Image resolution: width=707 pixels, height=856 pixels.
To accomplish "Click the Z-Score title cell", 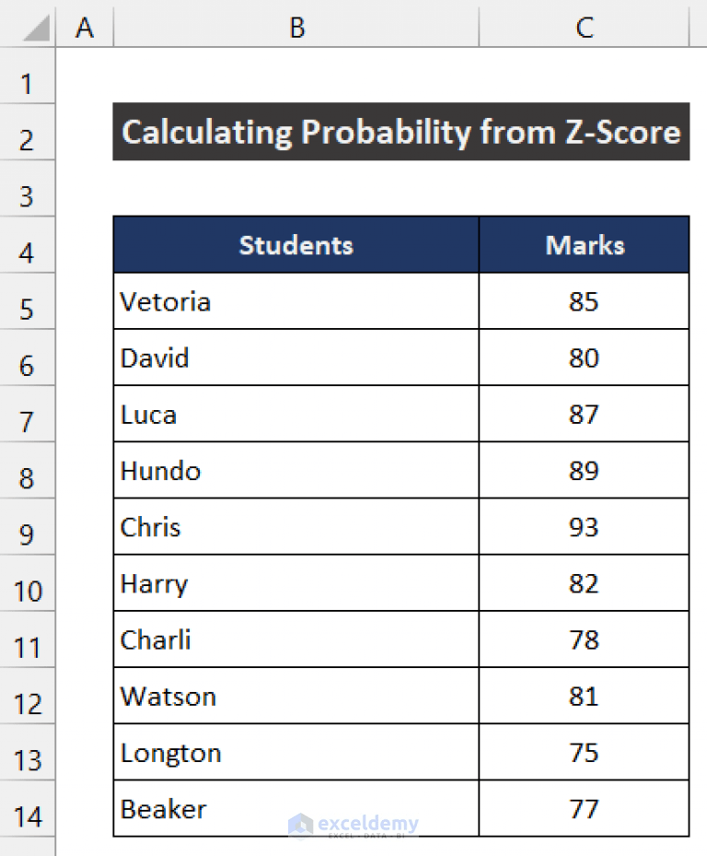I will pos(400,132).
